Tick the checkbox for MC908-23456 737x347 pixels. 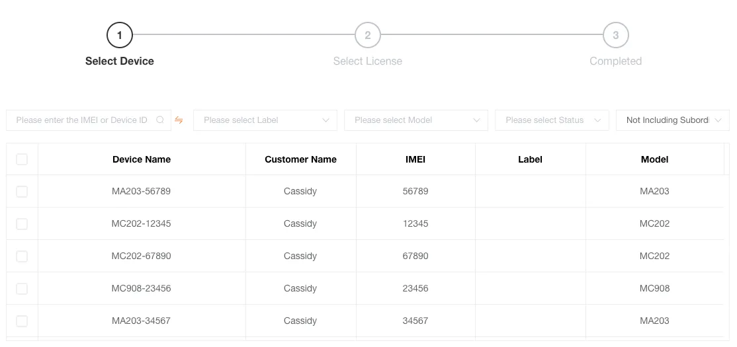(22, 289)
